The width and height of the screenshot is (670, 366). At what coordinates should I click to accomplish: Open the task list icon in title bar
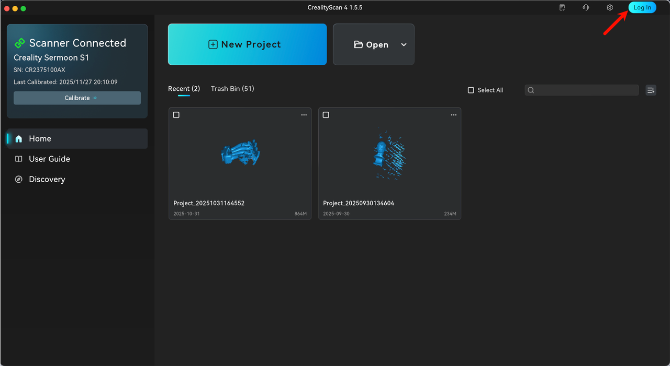pos(562,8)
